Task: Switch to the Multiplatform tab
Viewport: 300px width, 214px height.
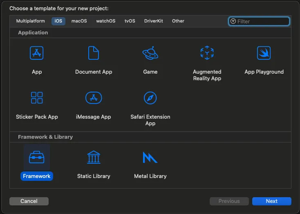Action: tap(31, 21)
